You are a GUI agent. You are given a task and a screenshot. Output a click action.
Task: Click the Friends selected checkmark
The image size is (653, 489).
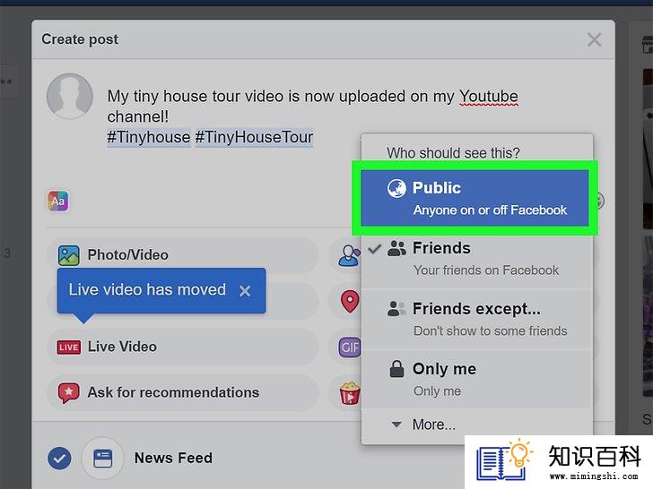click(375, 249)
